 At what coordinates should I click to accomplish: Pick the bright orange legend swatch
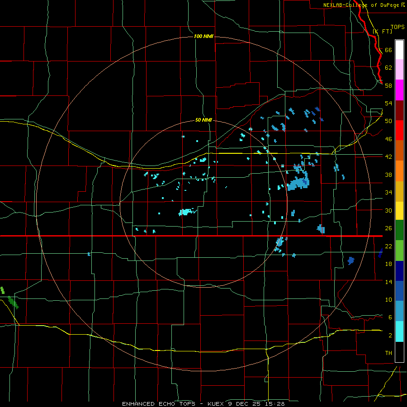[399, 171]
